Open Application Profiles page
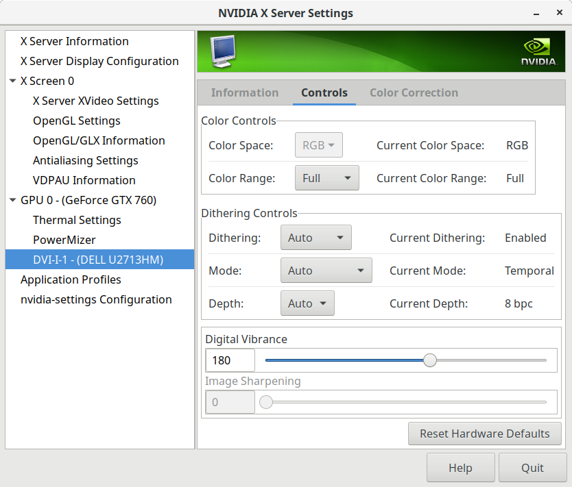Image resolution: width=572 pixels, height=487 pixels. 99,279
